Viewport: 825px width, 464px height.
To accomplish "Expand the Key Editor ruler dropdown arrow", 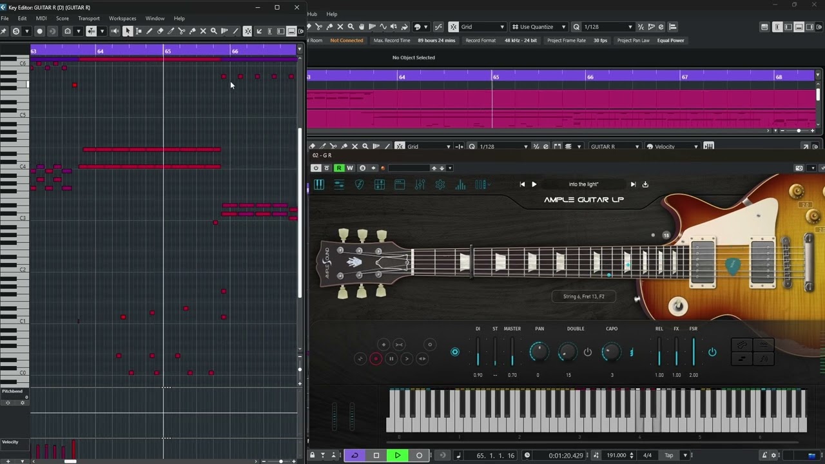I will [x=299, y=50].
